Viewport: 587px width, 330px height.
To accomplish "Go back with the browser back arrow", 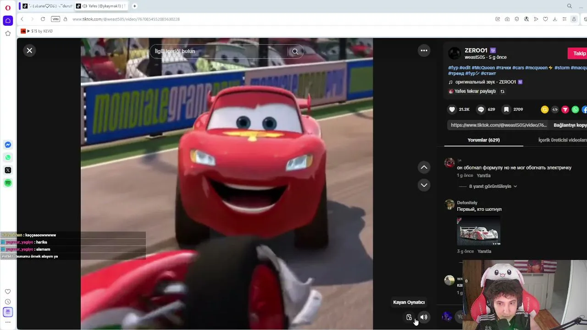I will click(22, 19).
